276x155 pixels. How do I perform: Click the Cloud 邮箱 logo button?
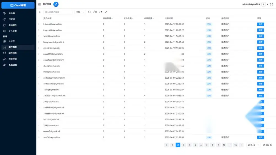pyautogui.click(x=18, y=6)
